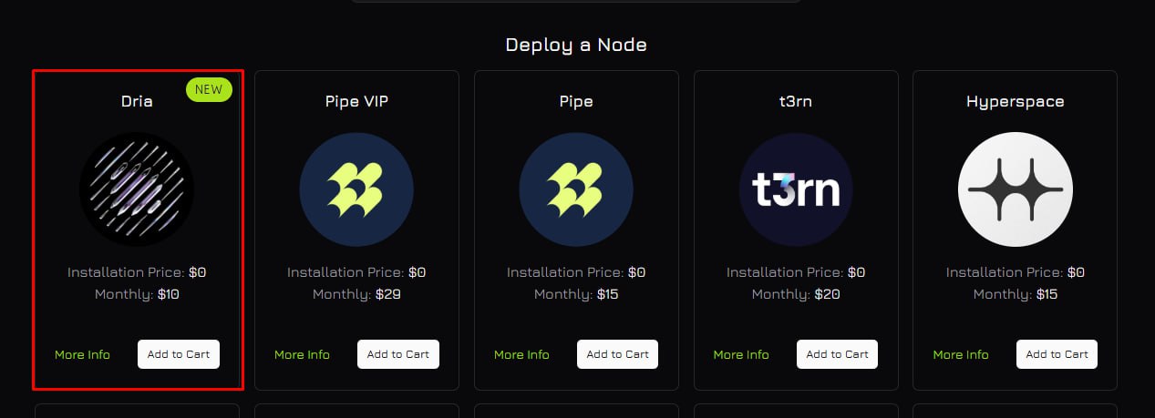The image size is (1155, 418).
Task: Click the Dria card title
Action: (x=137, y=101)
